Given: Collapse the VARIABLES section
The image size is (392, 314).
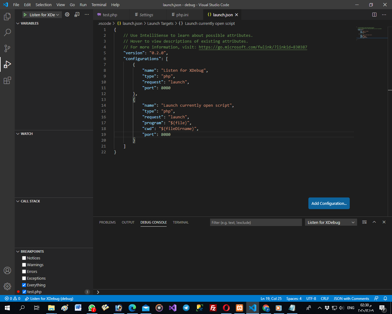Looking at the screenshot, I should click(29, 23).
